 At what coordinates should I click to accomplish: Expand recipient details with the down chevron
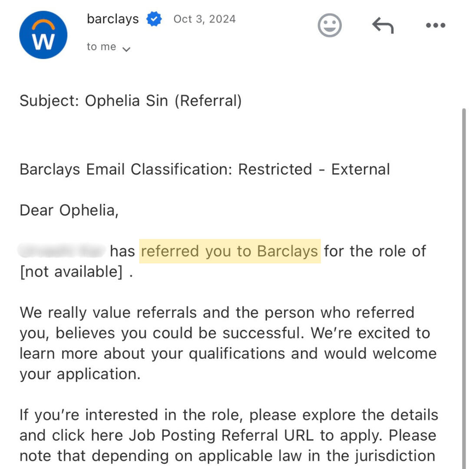coord(126,49)
